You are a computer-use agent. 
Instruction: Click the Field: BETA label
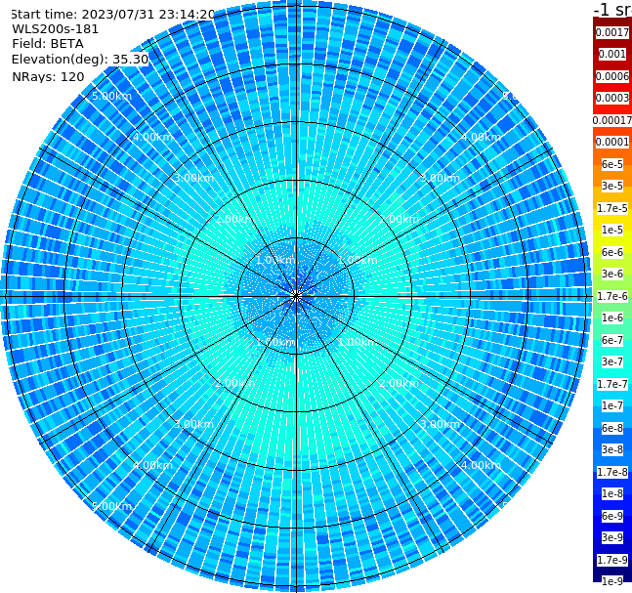[48, 44]
